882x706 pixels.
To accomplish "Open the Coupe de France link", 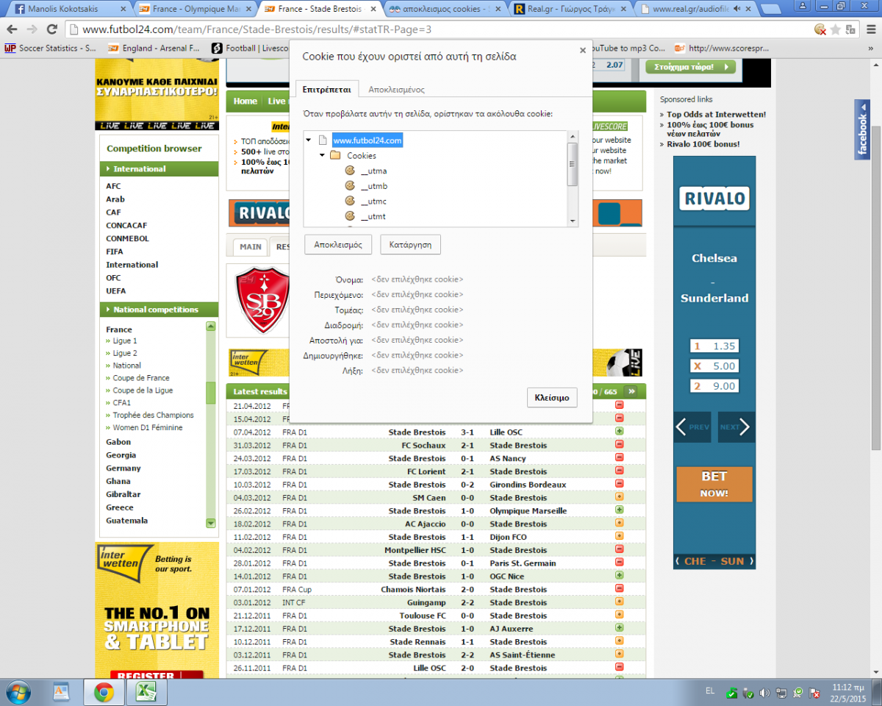I will coord(141,378).
